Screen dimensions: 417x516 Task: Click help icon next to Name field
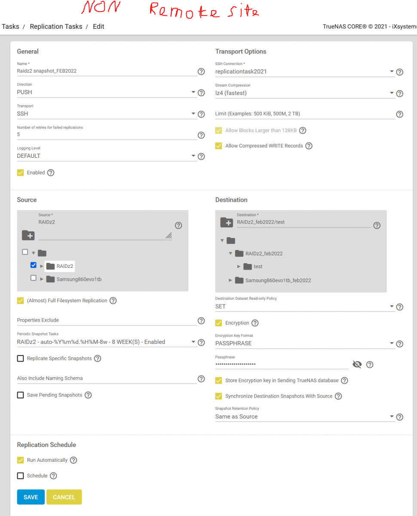(x=201, y=72)
